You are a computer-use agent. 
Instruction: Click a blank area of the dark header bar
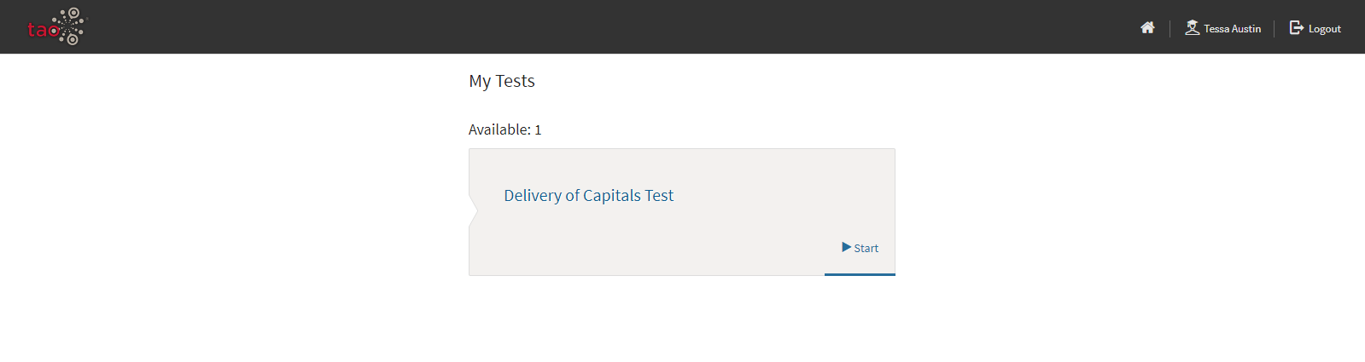pos(598,26)
